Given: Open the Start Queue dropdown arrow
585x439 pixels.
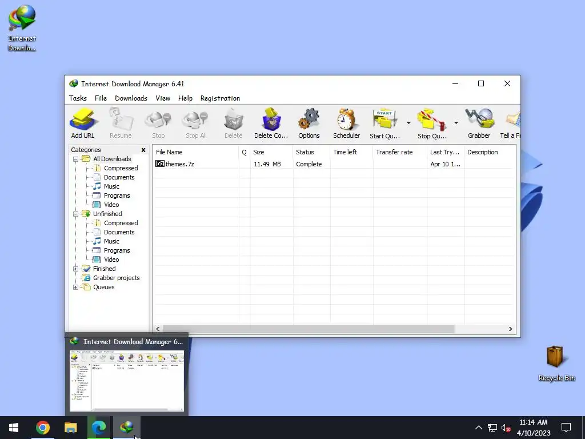Looking at the screenshot, I should (408, 123).
